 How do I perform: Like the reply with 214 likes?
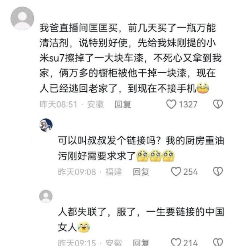176,242
